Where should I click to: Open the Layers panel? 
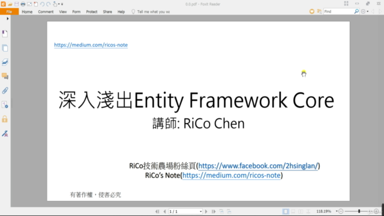(x=5, y=62)
